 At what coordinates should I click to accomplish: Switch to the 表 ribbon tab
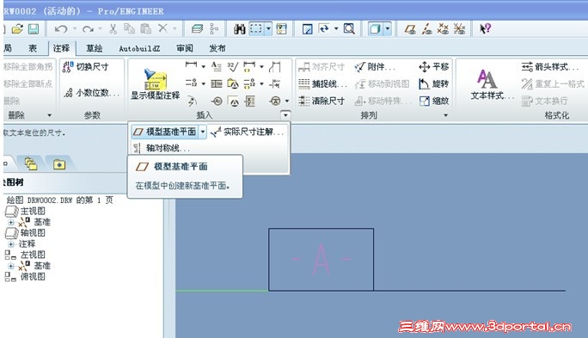pos(33,48)
